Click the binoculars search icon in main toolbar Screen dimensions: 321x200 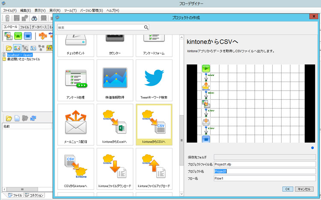coord(34,18)
